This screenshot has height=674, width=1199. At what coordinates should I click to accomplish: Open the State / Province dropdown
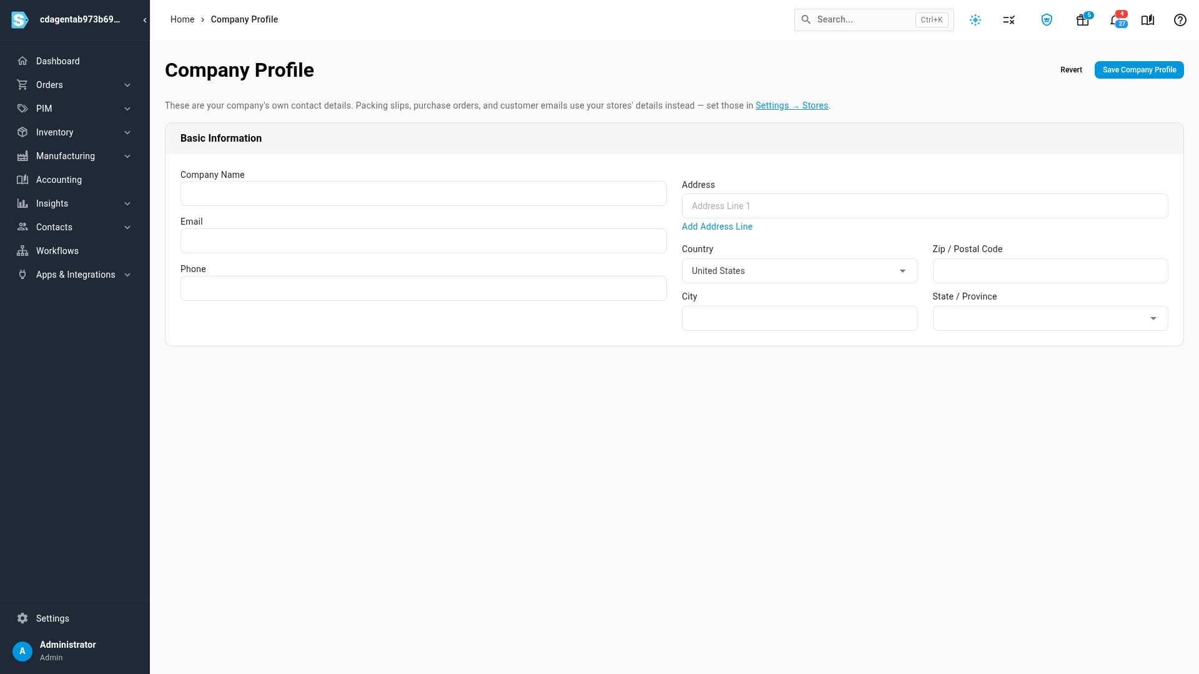point(1050,318)
